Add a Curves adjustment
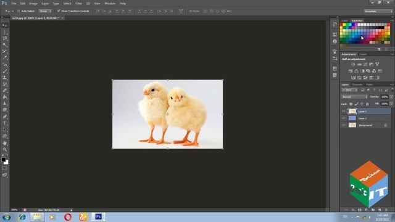The height and width of the screenshot is (222, 395). (x=365, y=64)
